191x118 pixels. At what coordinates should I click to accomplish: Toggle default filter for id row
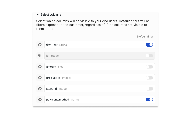(x=149, y=56)
